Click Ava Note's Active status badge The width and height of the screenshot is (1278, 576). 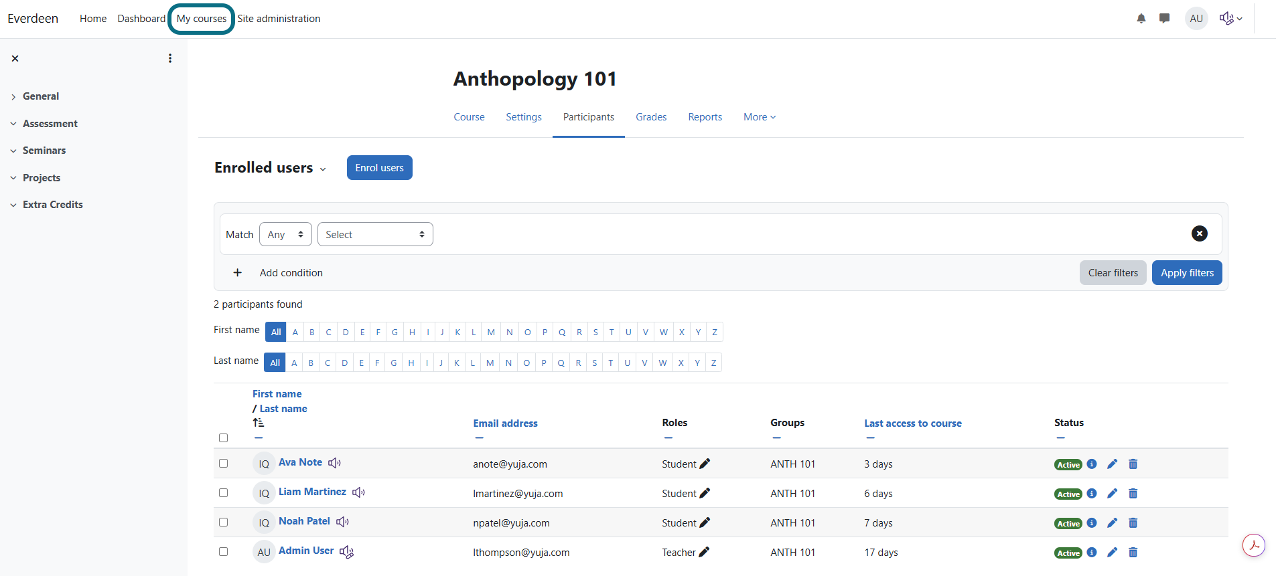(1068, 465)
